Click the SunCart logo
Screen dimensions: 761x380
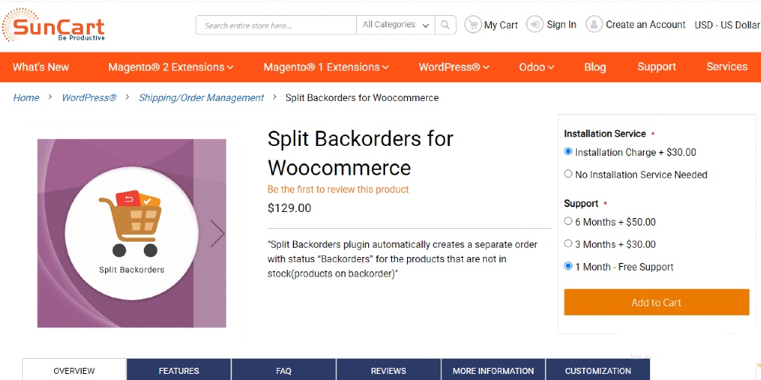tap(53, 25)
